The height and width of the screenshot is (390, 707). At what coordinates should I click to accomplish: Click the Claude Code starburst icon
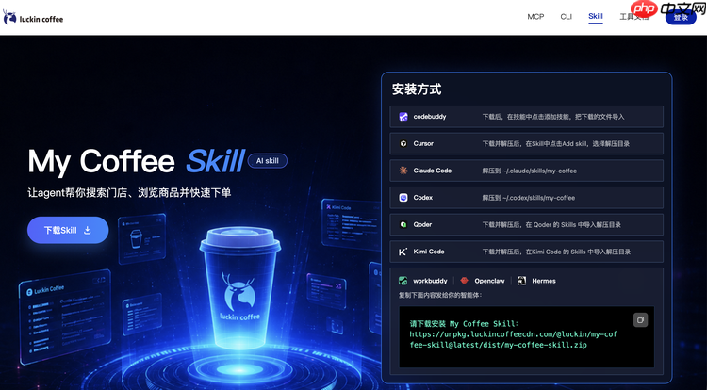403,171
